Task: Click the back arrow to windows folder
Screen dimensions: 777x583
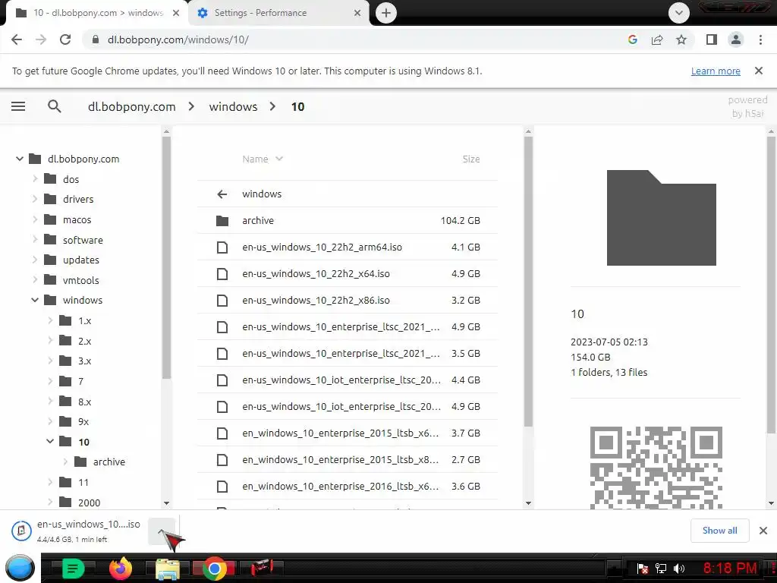Action: coord(222,194)
